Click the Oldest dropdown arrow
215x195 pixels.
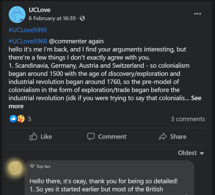(202, 153)
